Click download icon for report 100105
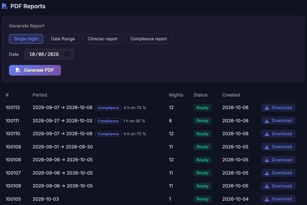 click(267, 199)
